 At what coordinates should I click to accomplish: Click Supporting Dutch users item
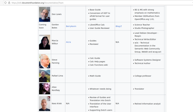(101, 110)
